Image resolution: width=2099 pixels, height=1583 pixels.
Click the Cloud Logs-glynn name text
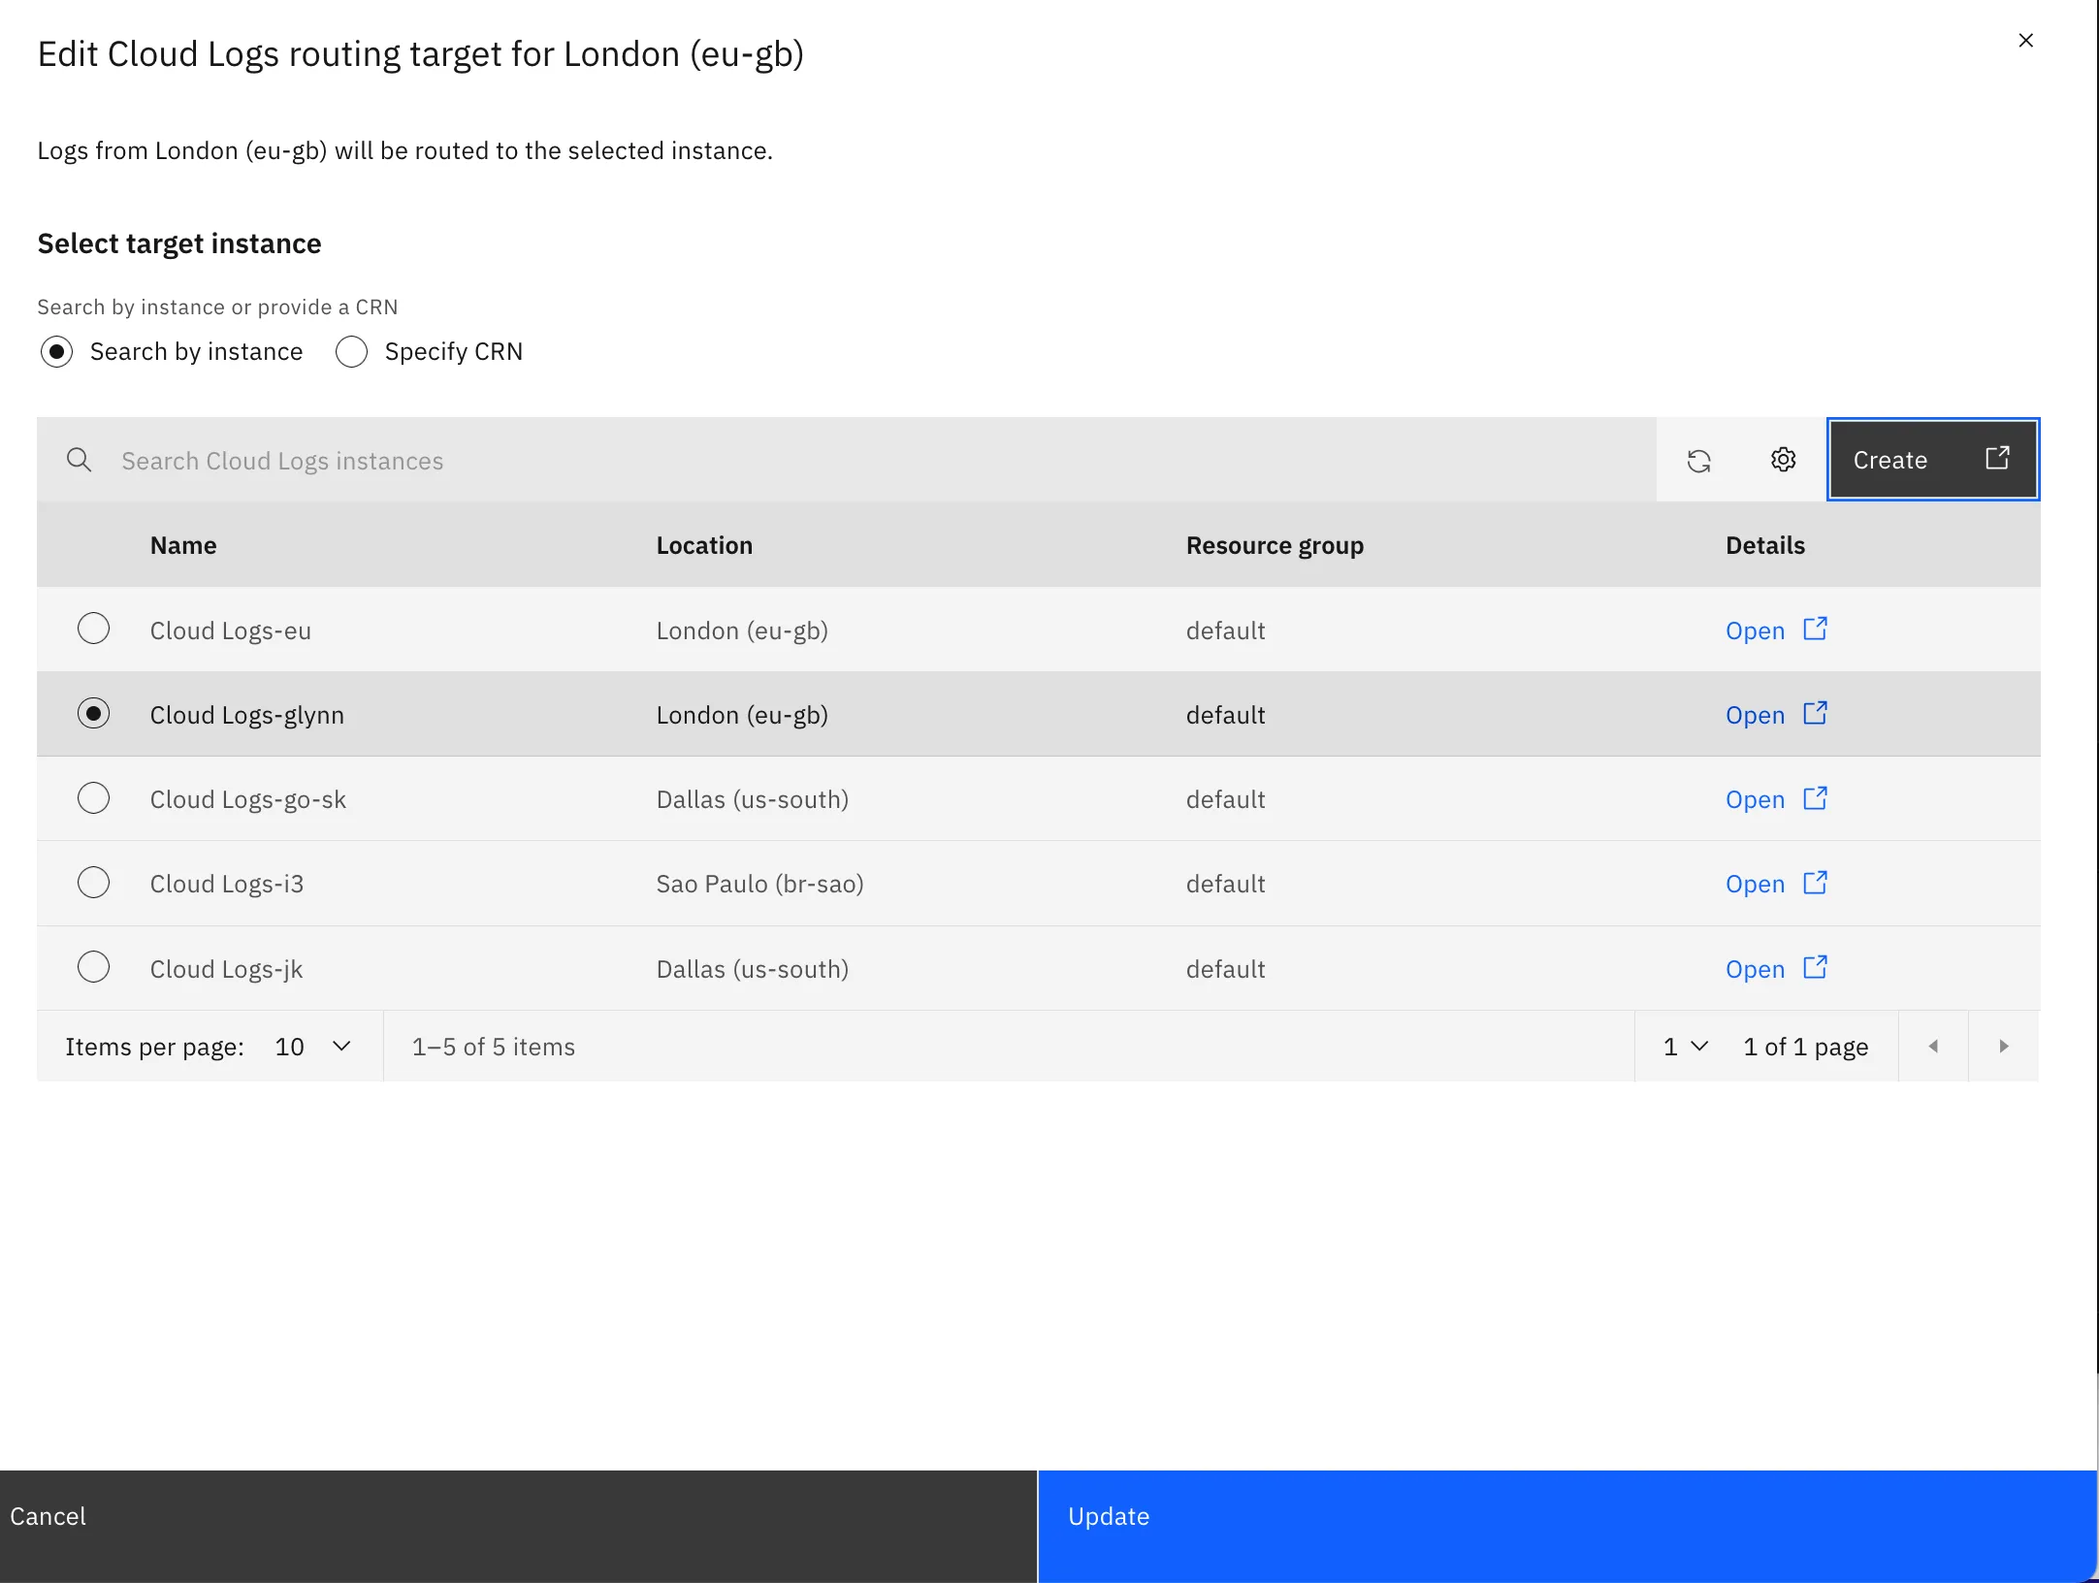point(247,715)
